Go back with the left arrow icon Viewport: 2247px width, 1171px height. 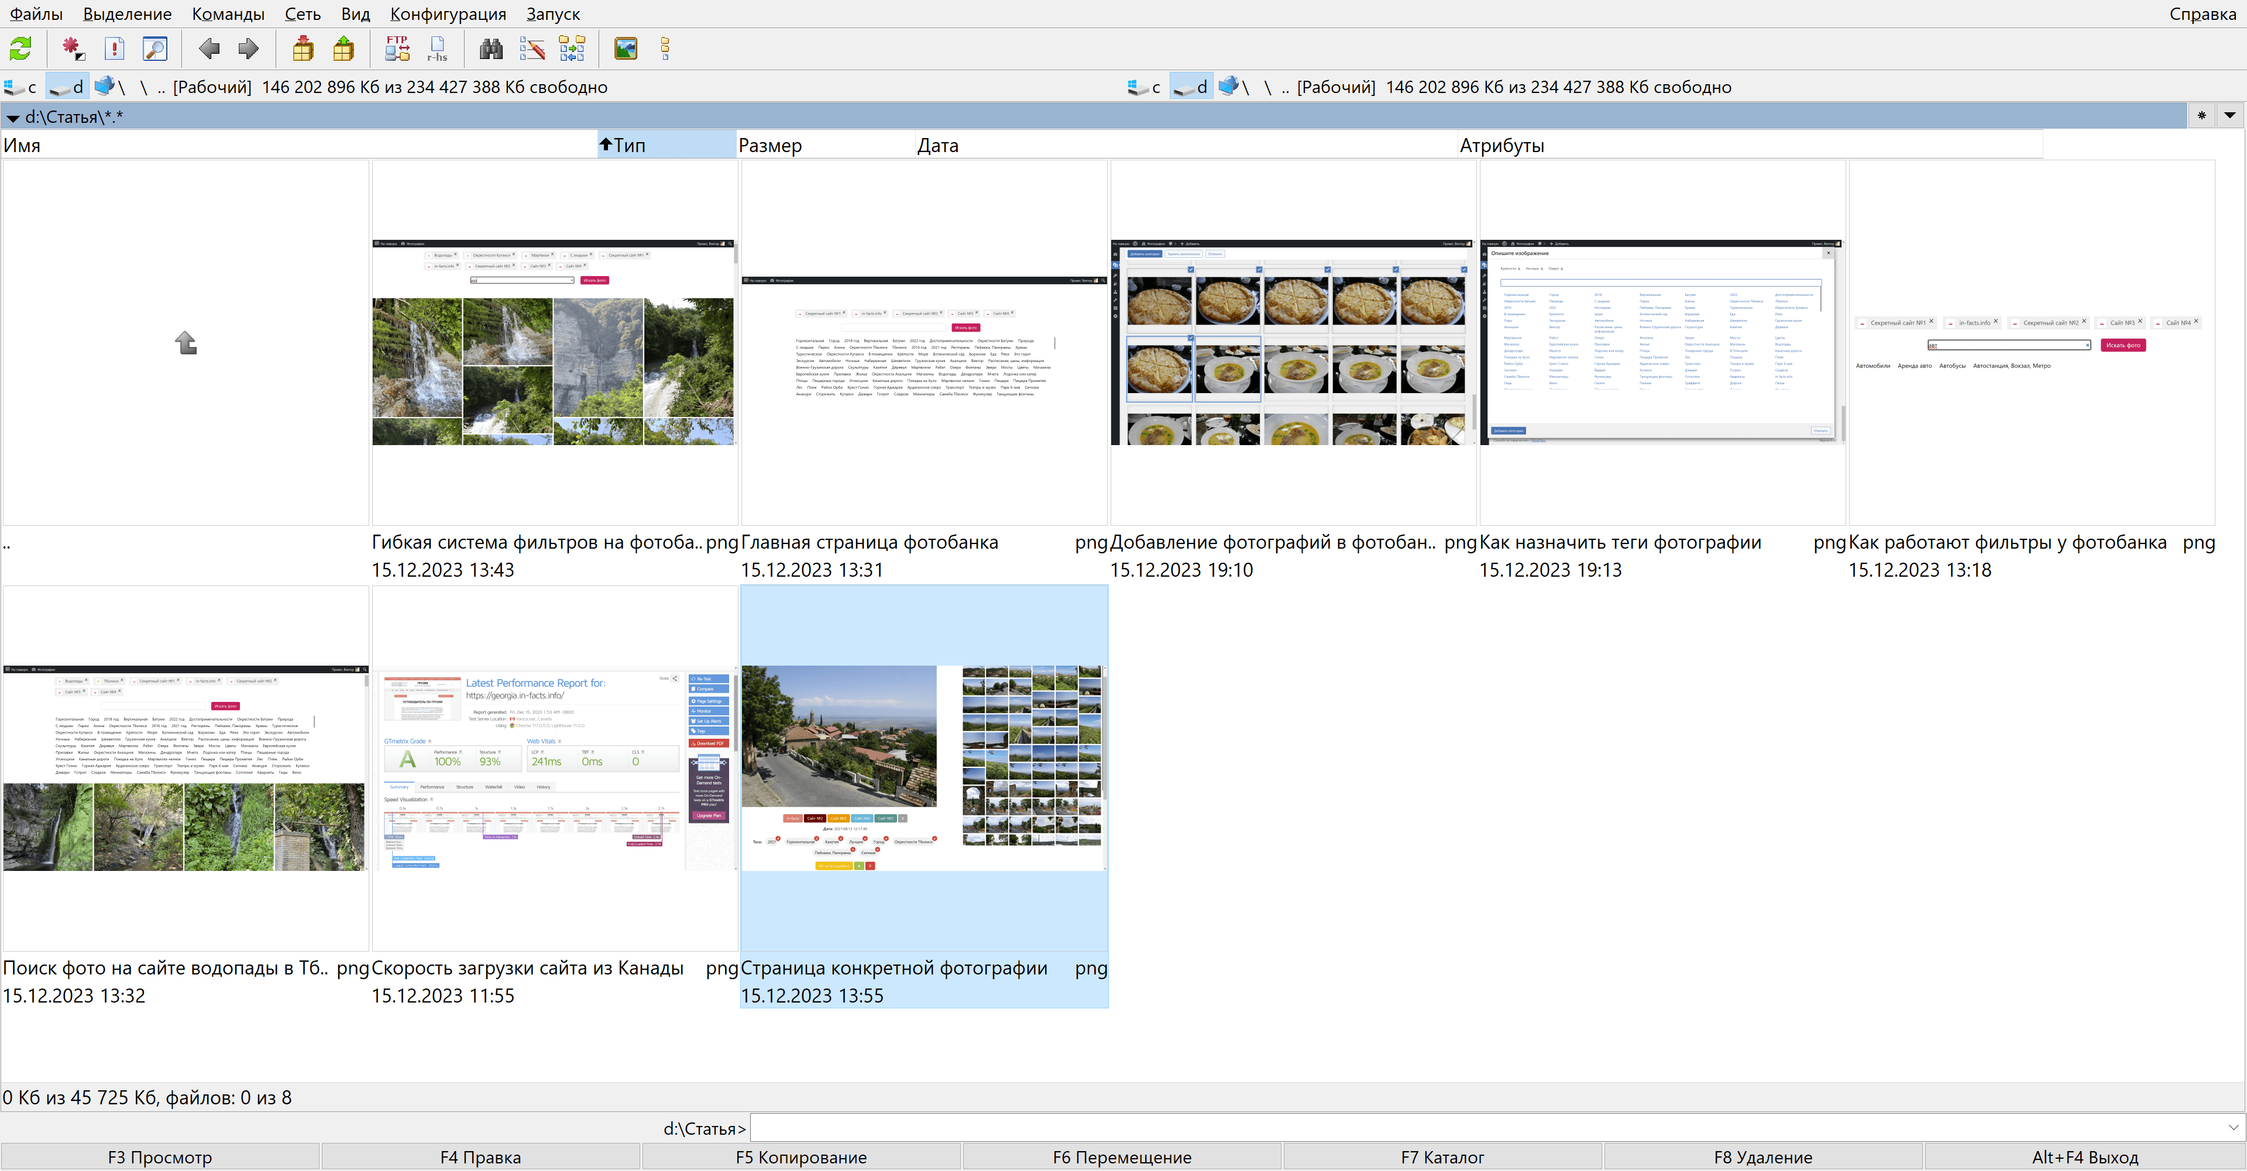208,49
